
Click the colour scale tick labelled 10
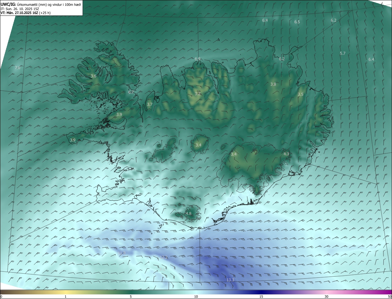pyautogui.click(x=196, y=297)
